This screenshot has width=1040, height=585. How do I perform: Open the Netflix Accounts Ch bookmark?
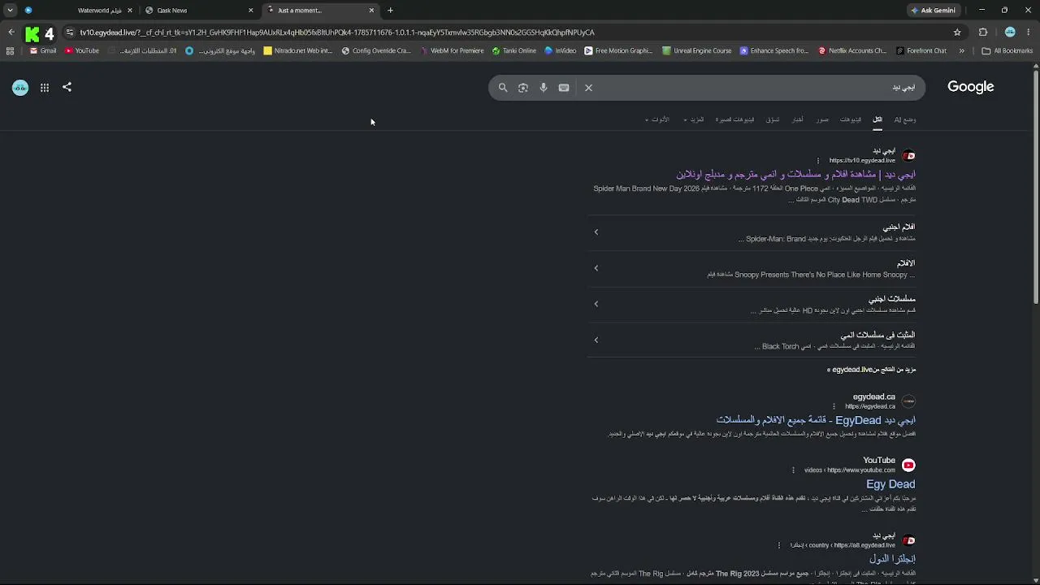point(852,50)
